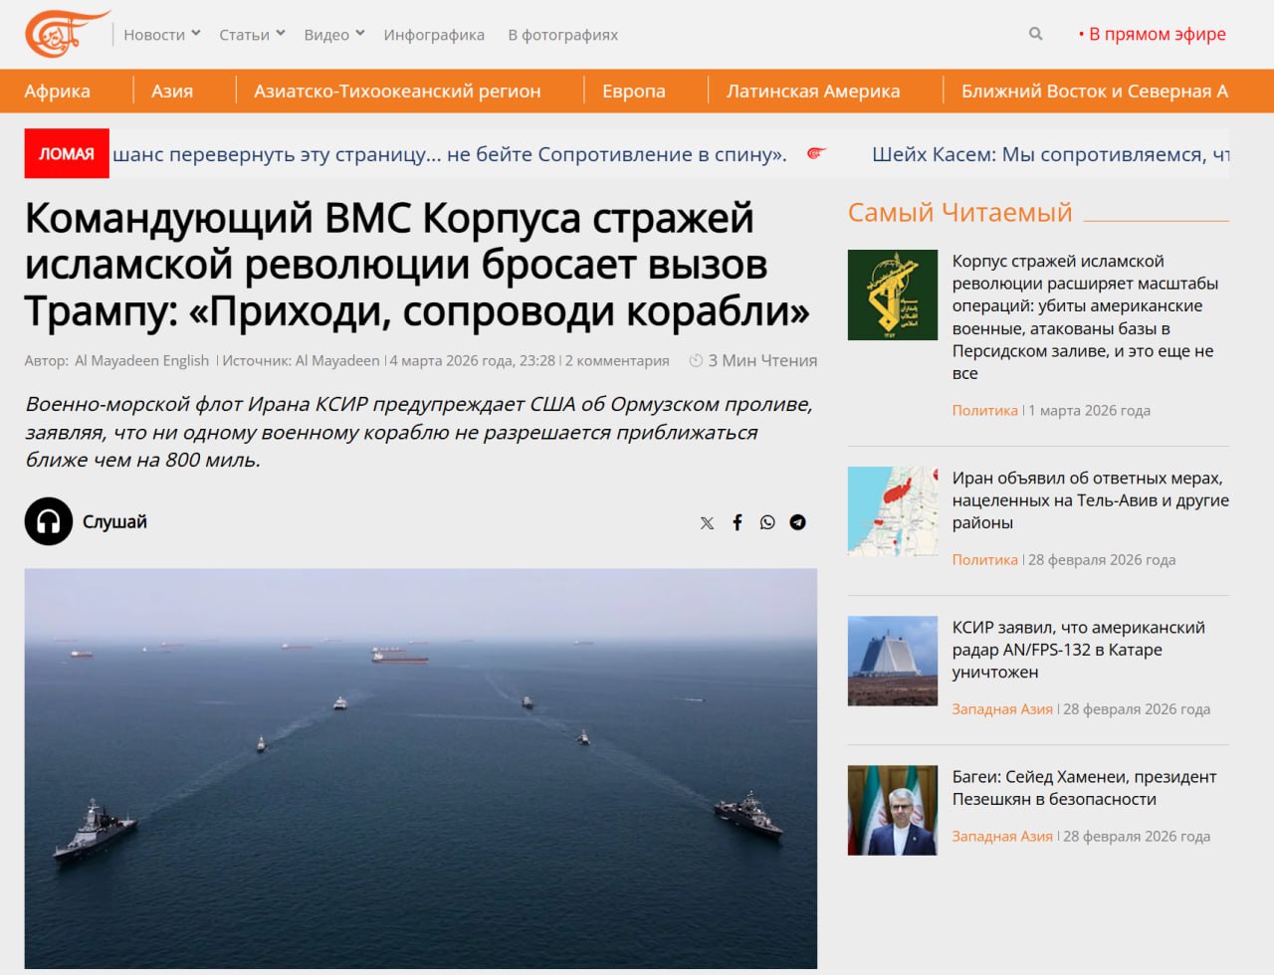Viewport: 1274px width, 975px height.
Task: Open the search magnifier icon
Action: (1035, 34)
